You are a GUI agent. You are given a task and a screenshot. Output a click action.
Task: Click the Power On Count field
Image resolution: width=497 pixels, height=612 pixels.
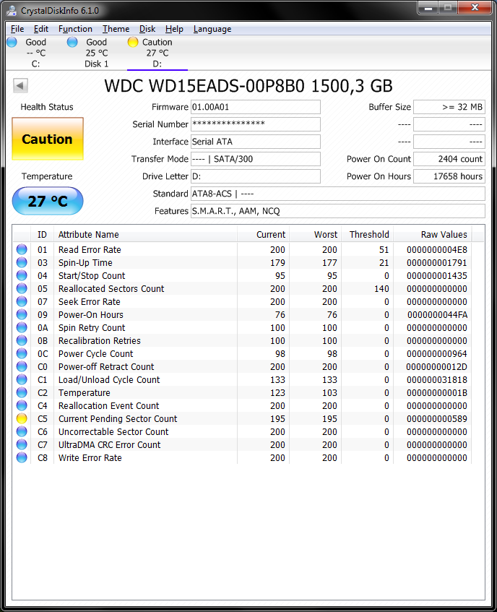pos(449,159)
